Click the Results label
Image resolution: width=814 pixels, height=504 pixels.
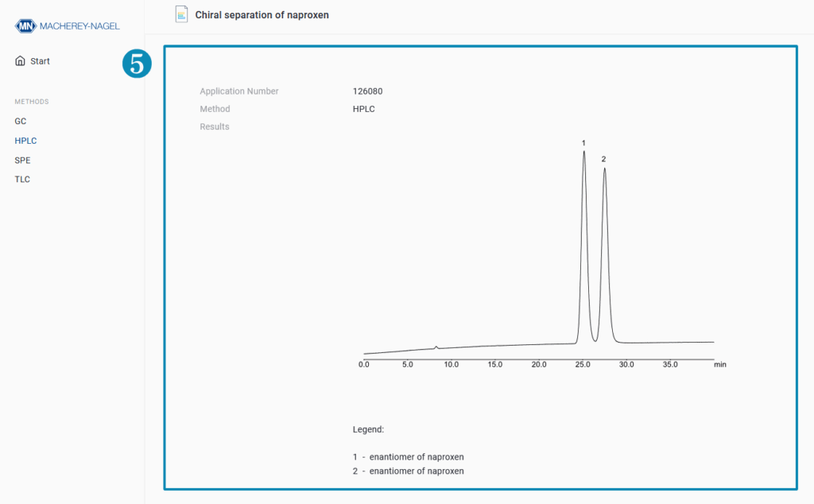point(215,126)
